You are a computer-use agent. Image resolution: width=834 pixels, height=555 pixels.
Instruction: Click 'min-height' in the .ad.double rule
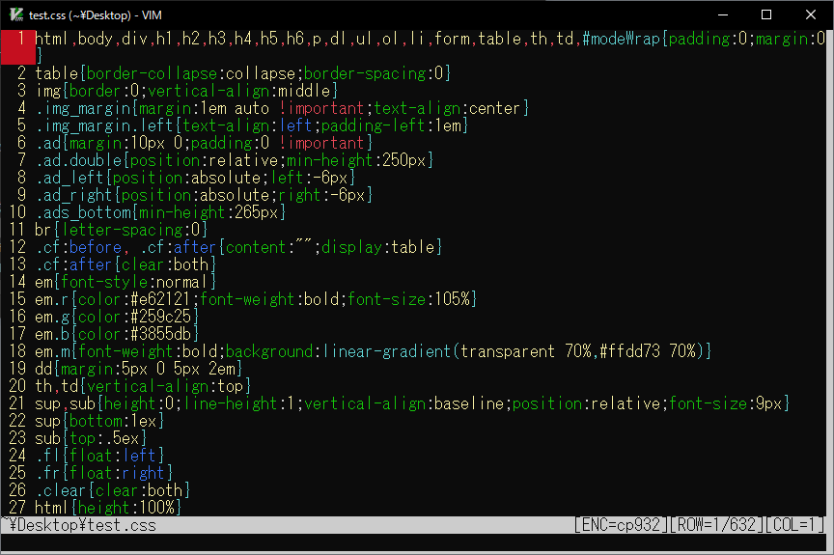point(330,160)
